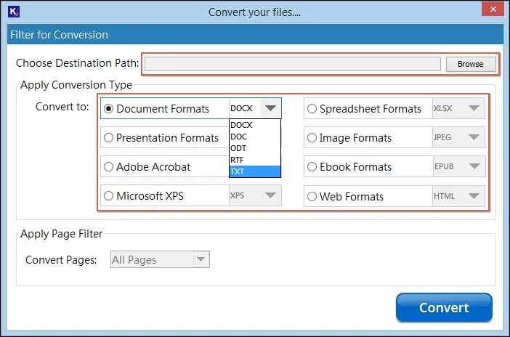The width and height of the screenshot is (510, 337).
Task: Open the XLSX spreadsheet format dropdown
Action: click(474, 108)
